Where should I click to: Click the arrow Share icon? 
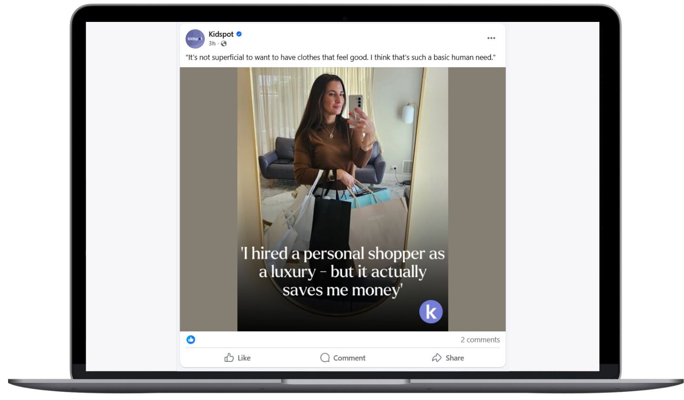click(437, 358)
